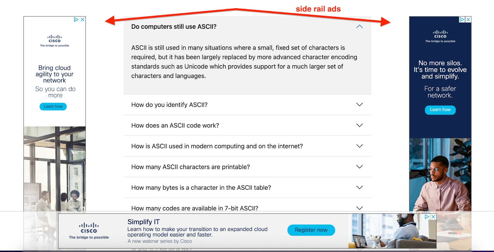Screen dimensions: 494x252
Task: Expand 'How does an ASCII code work?'
Action: point(359,125)
